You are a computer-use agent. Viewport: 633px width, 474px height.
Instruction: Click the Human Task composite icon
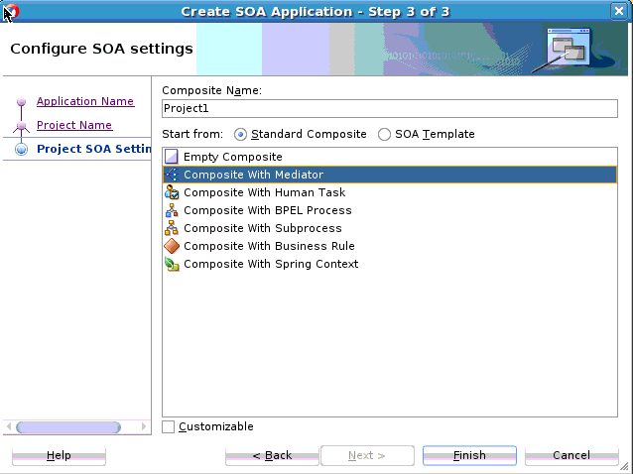[172, 192]
